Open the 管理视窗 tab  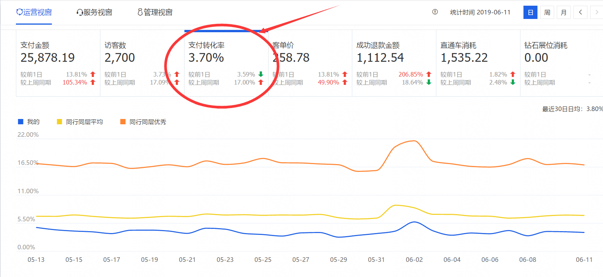click(155, 13)
